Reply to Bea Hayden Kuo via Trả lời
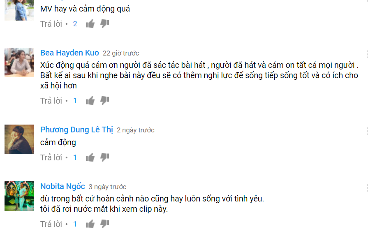 (x=51, y=101)
